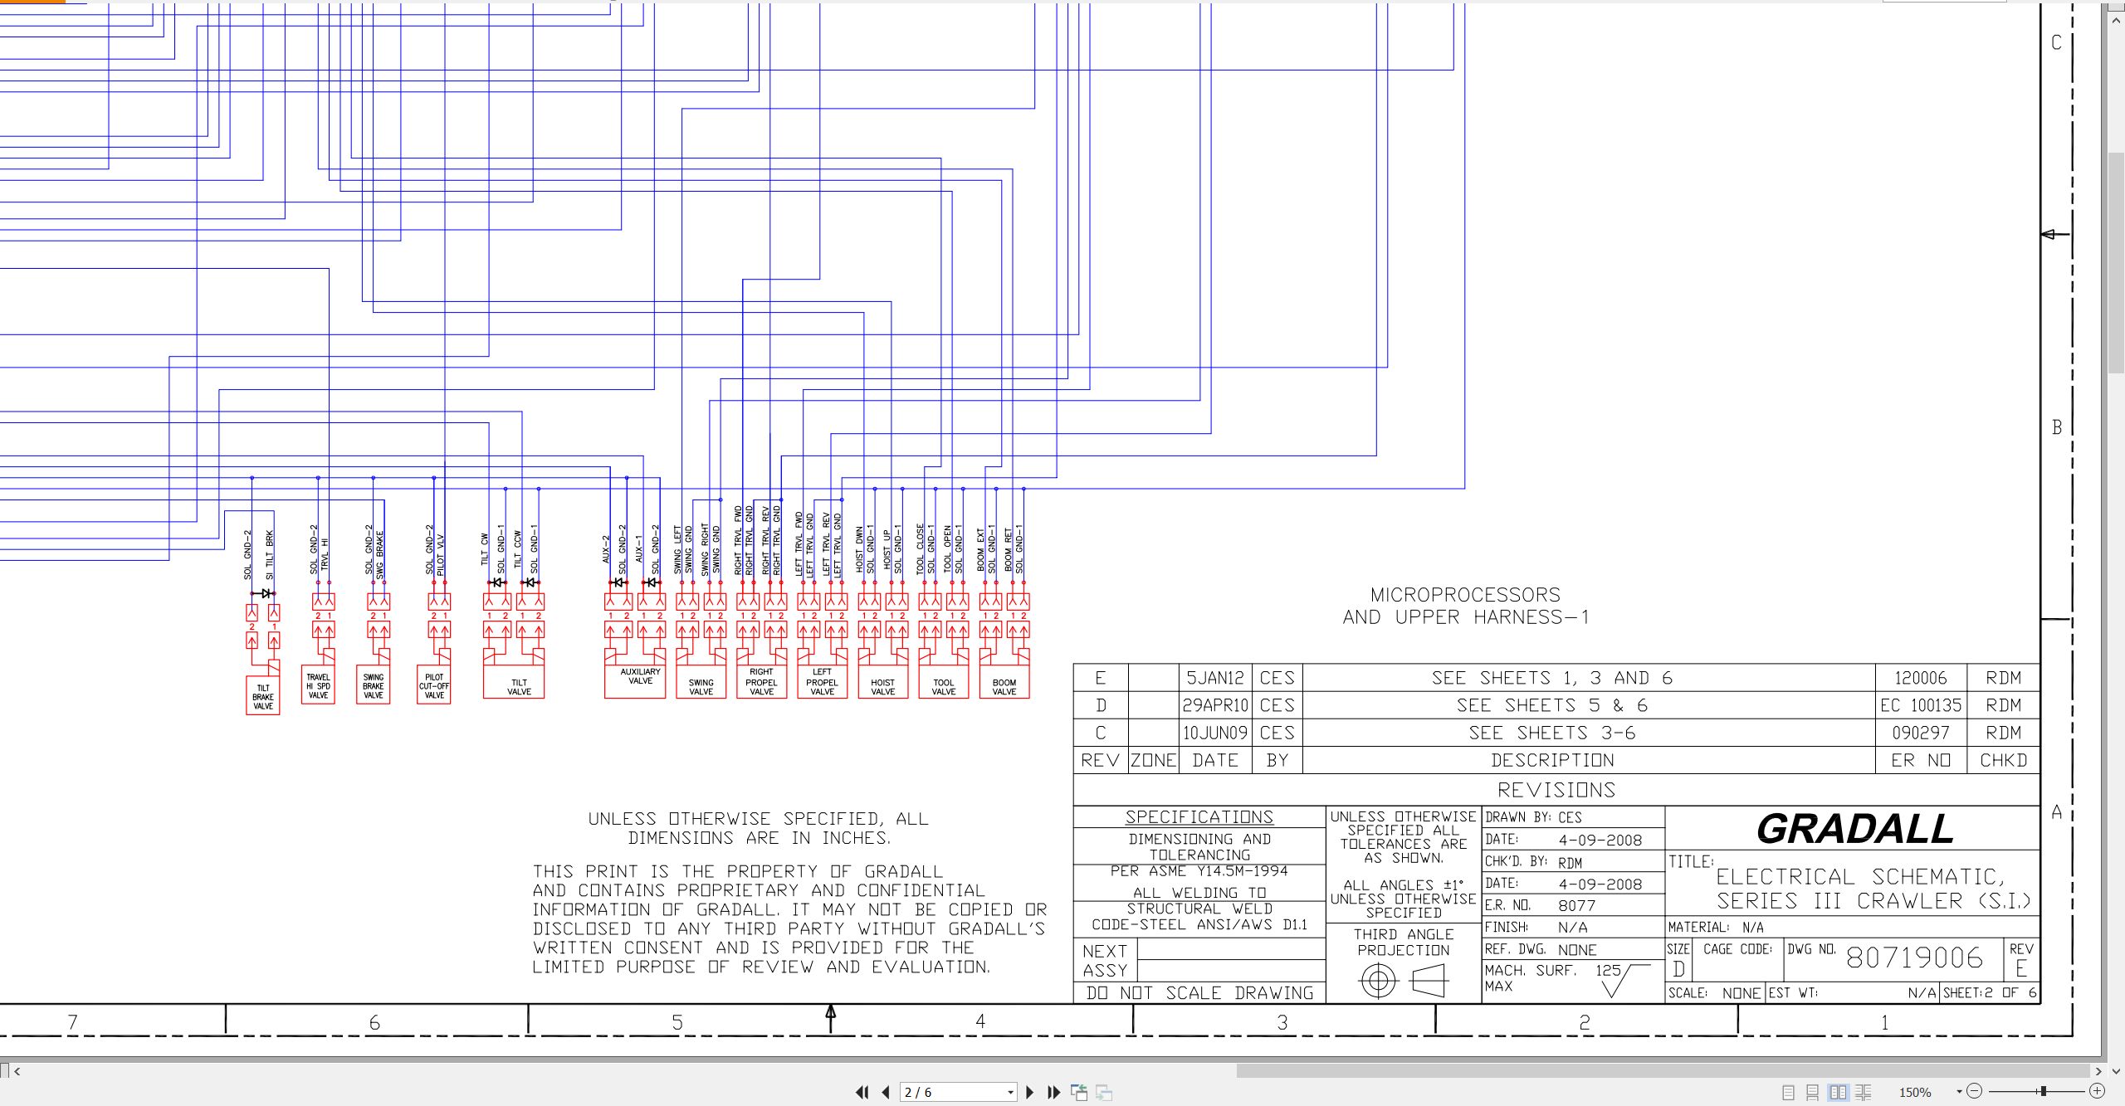The height and width of the screenshot is (1106, 2125).
Task: Click the vertical scrollbar thumb
Action: pyautogui.click(x=2116, y=264)
